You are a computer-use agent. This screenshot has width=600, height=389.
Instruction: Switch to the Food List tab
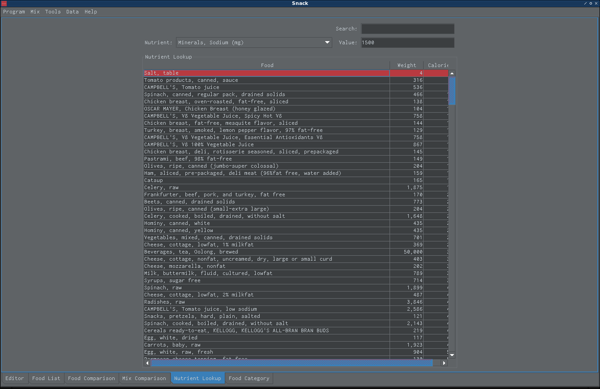tap(46, 378)
